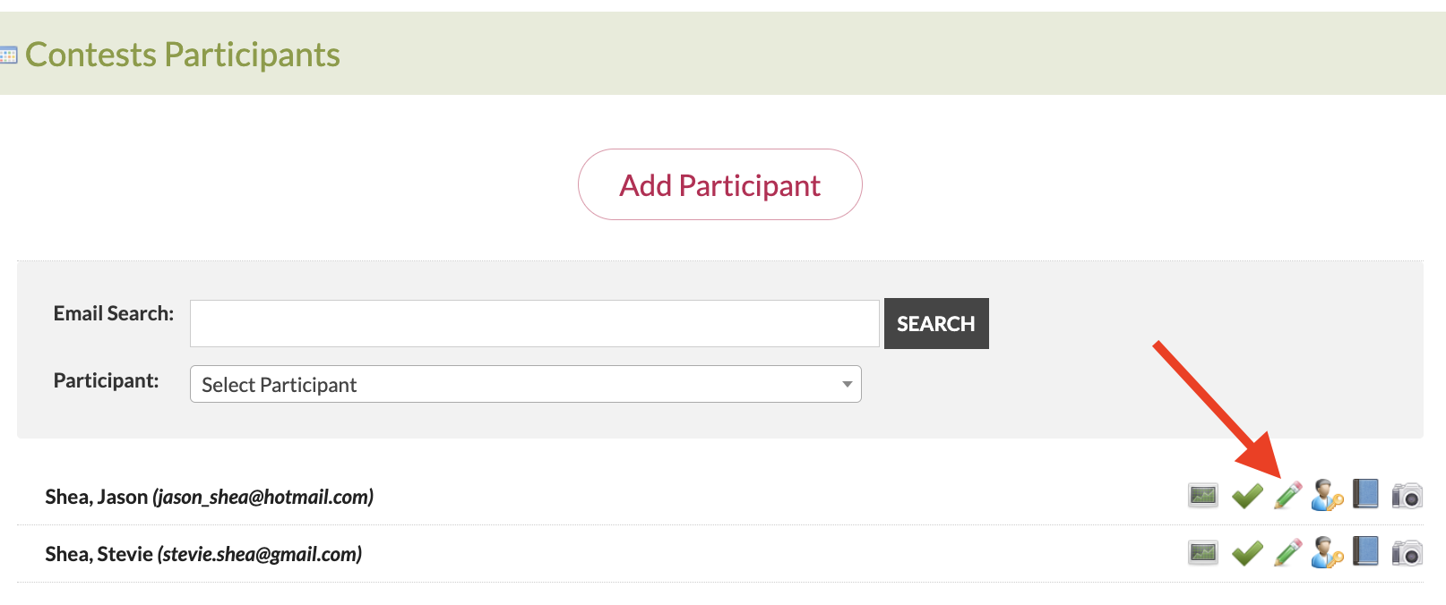This screenshot has height=605, width=1446.
Task: Click the green checkmark icon for Jason Shea
Action: 1247,495
